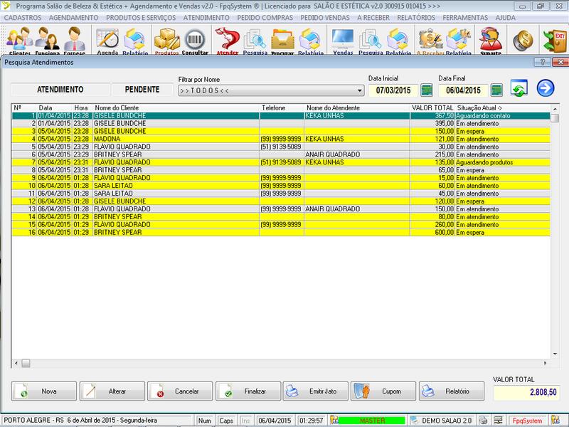Click the blue arrow icon

[x=546, y=88]
